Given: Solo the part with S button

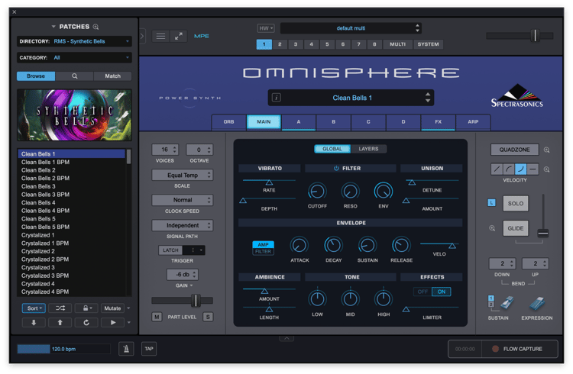Looking at the screenshot, I should tap(208, 317).
